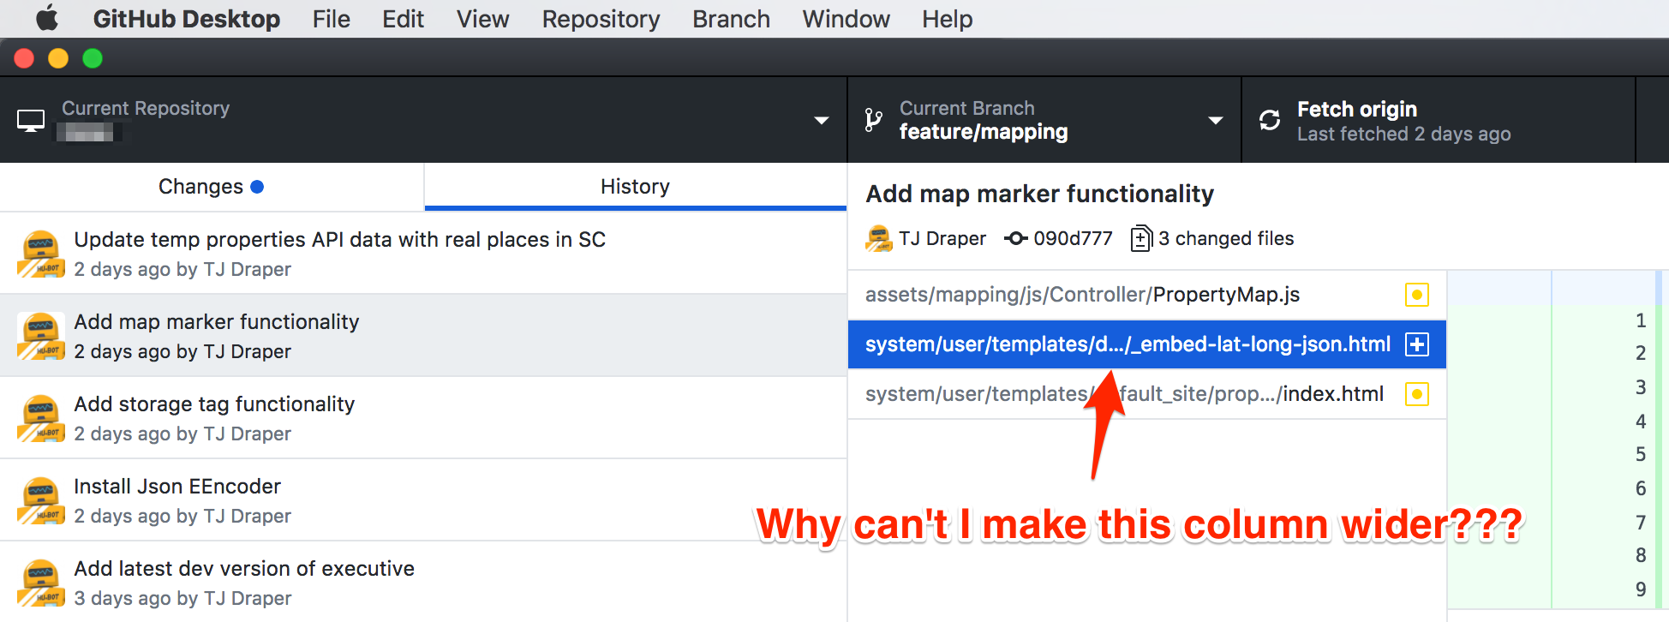
Task: Maximize the window with green button
Action: 93,58
